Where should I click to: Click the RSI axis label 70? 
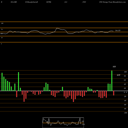point(2,29)
